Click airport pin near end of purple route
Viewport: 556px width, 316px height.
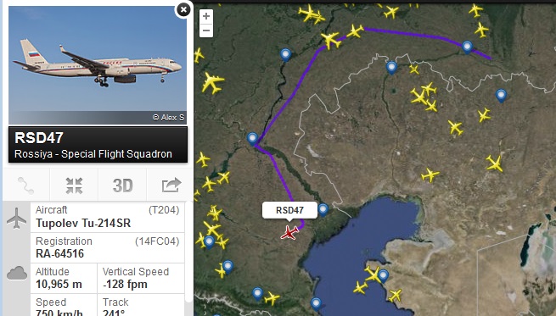(468, 47)
